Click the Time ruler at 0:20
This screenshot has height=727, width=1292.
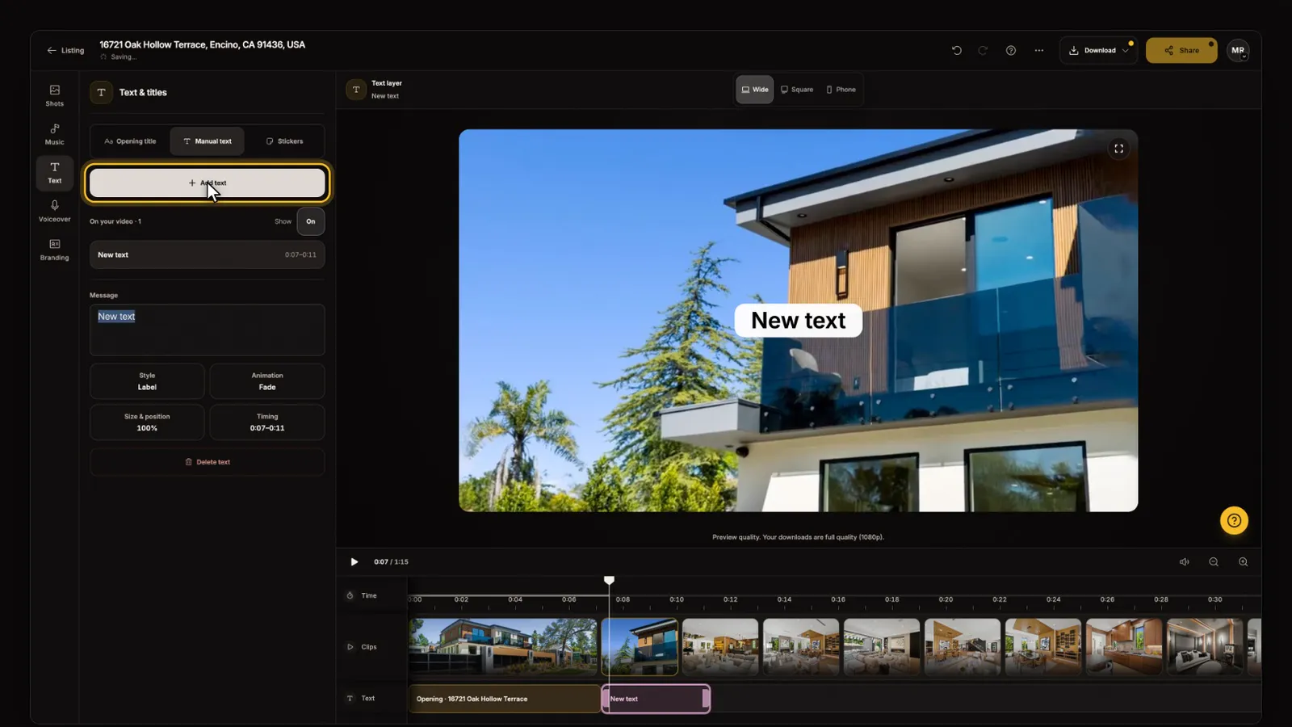click(946, 599)
